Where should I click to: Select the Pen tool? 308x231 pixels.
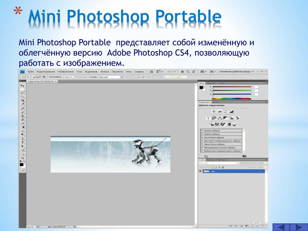[23, 139]
